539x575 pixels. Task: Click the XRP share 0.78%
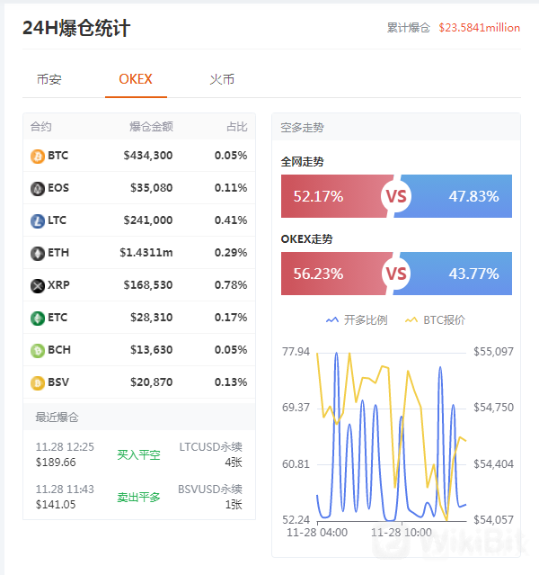pyautogui.click(x=231, y=285)
